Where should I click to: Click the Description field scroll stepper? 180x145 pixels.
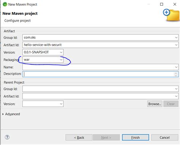[176, 74]
